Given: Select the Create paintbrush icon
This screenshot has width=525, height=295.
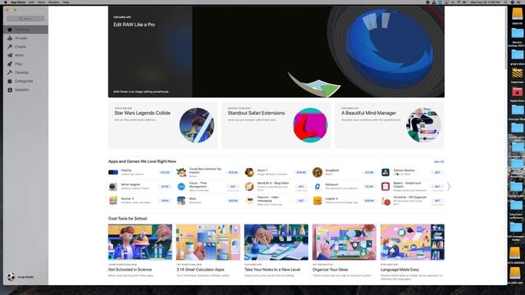Looking at the screenshot, I should [x=10, y=47].
